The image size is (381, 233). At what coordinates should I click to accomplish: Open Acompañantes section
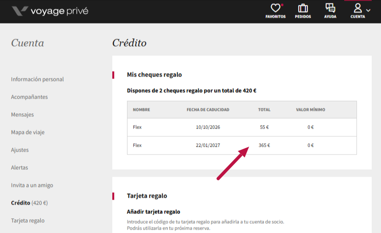click(x=29, y=97)
